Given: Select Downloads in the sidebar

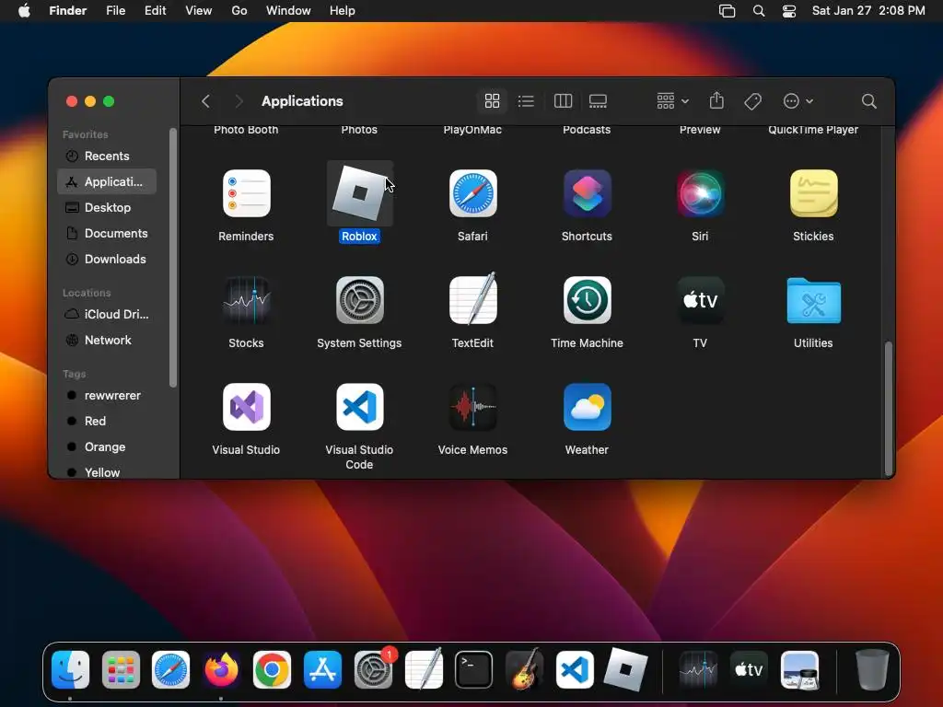Looking at the screenshot, I should click(x=107, y=259).
